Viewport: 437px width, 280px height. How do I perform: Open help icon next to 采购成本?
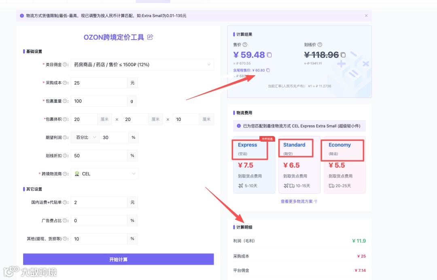point(65,83)
